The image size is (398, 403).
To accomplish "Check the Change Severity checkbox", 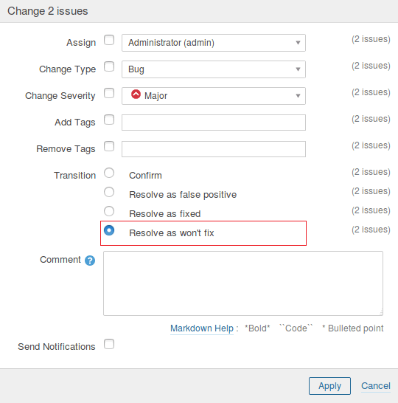I will coord(109,93).
